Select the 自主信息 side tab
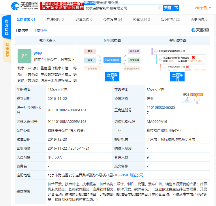The width and height of the screenshot is (216, 206). pyautogui.click(x=7, y=50)
